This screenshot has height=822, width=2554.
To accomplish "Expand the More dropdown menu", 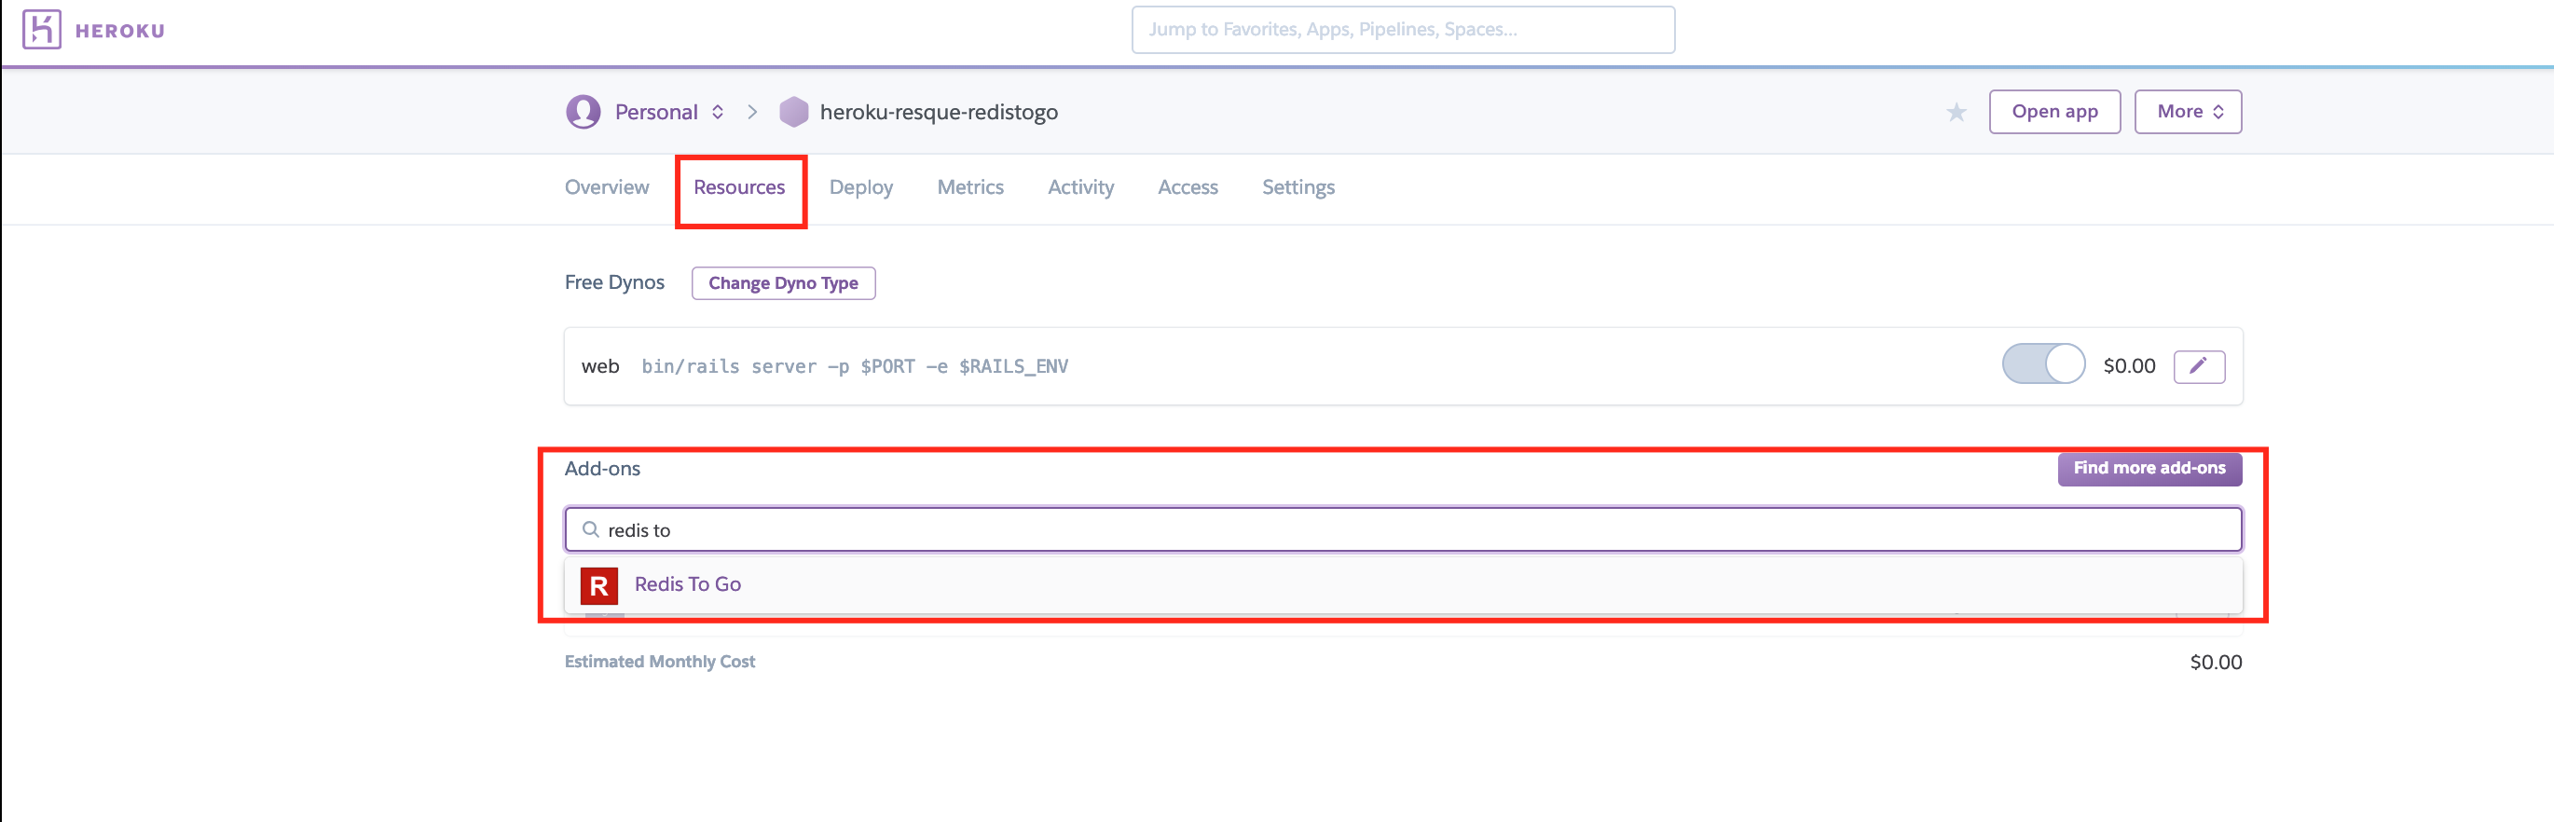I will 2187,112.
